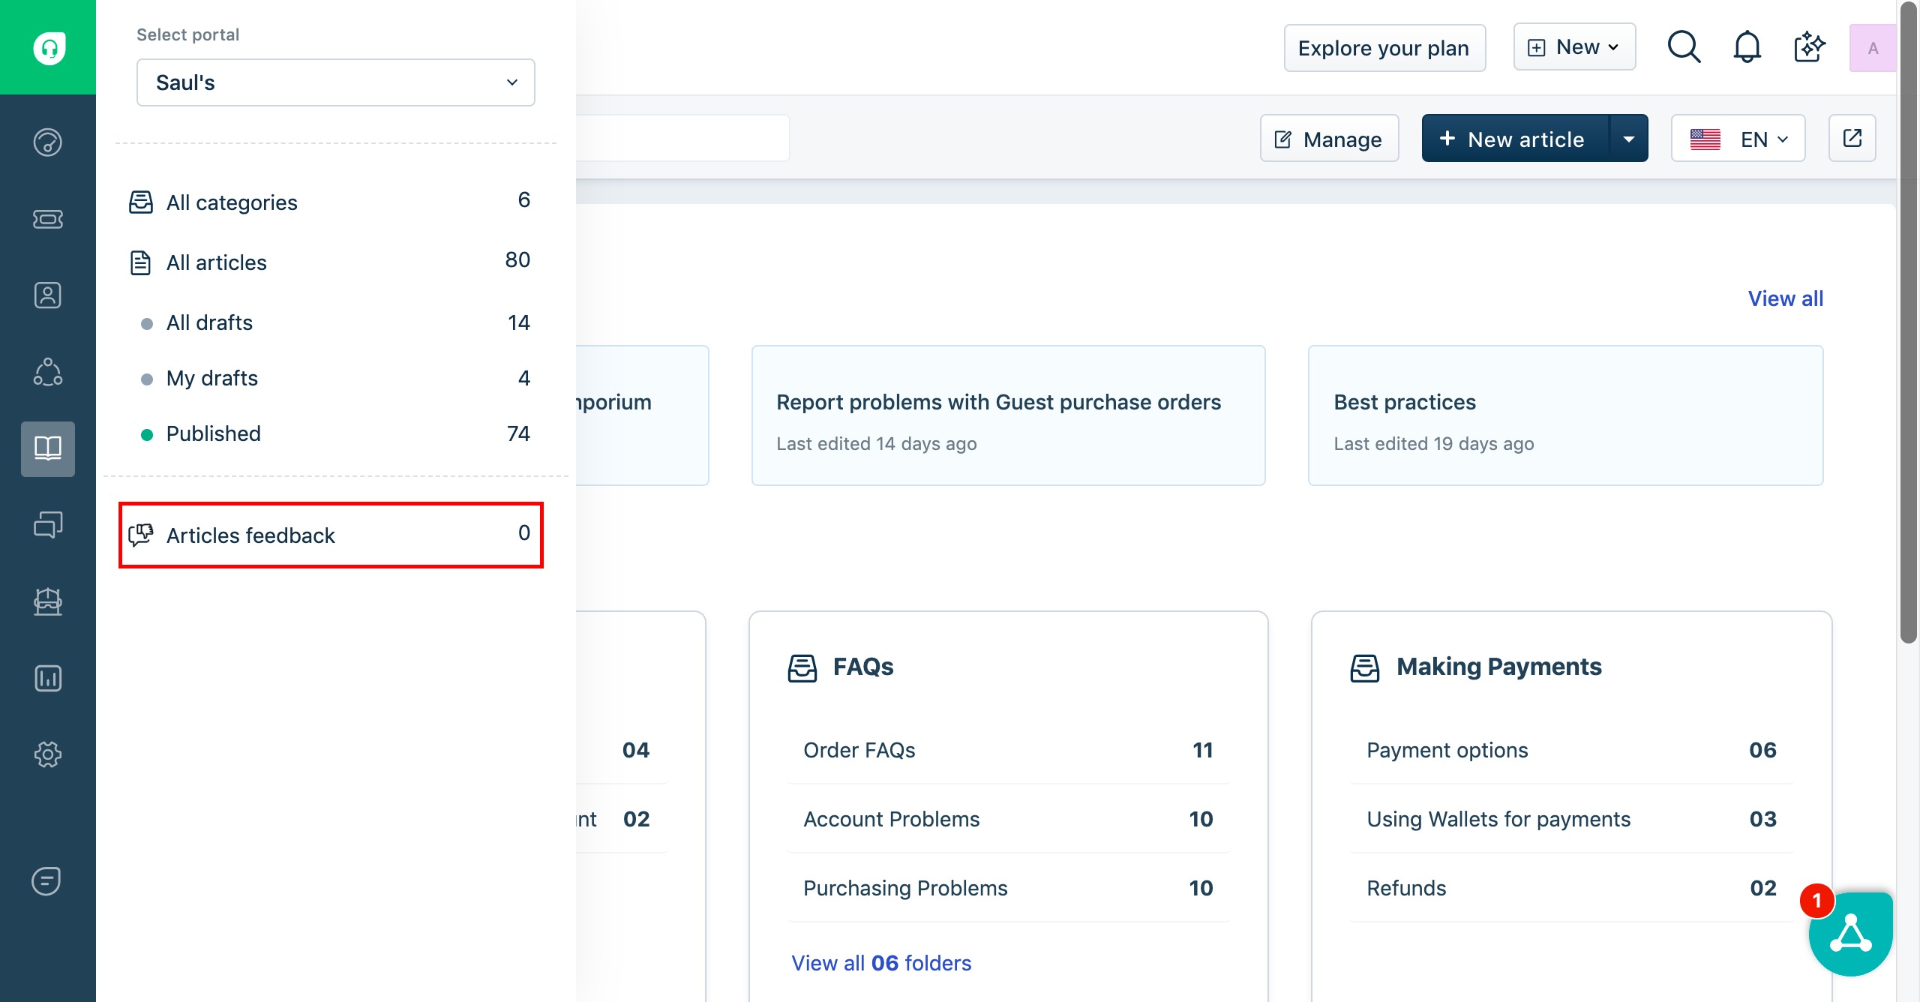Open the connected-people icon below Contacts in sidebar

pyautogui.click(x=48, y=372)
